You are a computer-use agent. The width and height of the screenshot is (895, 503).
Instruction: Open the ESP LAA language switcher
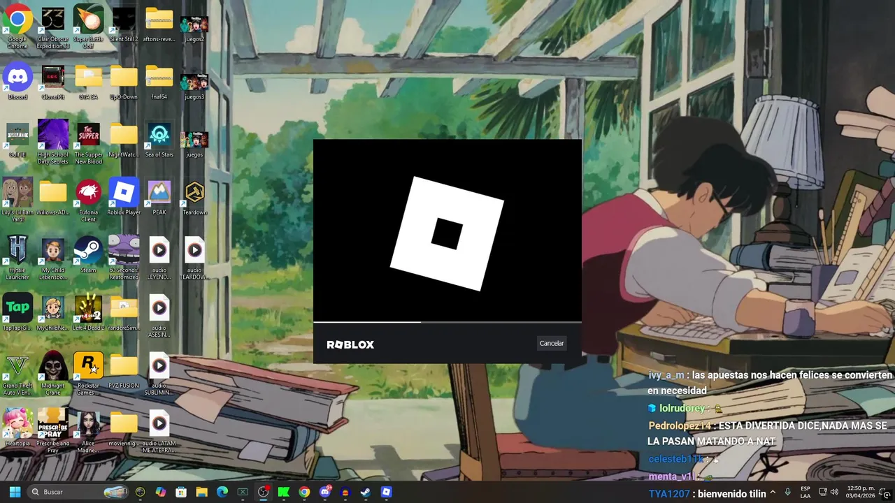point(805,492)
